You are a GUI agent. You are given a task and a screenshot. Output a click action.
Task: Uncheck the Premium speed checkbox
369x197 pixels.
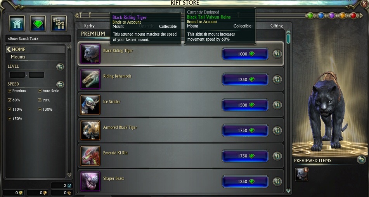click(x=10, y=91)
